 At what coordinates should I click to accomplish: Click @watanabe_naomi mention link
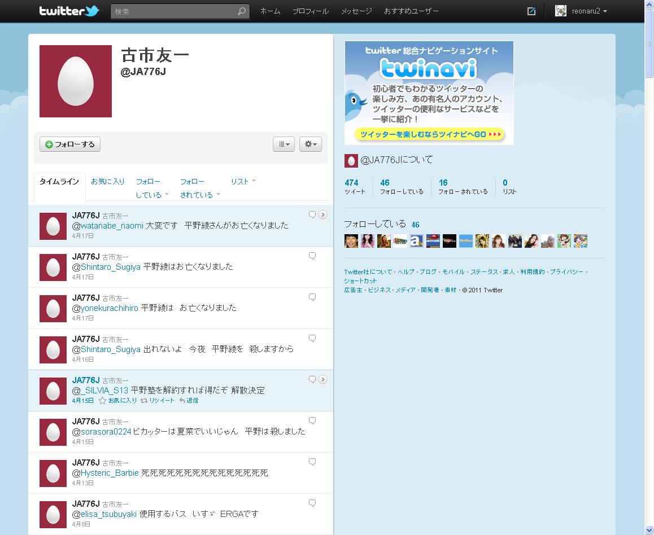108,225
